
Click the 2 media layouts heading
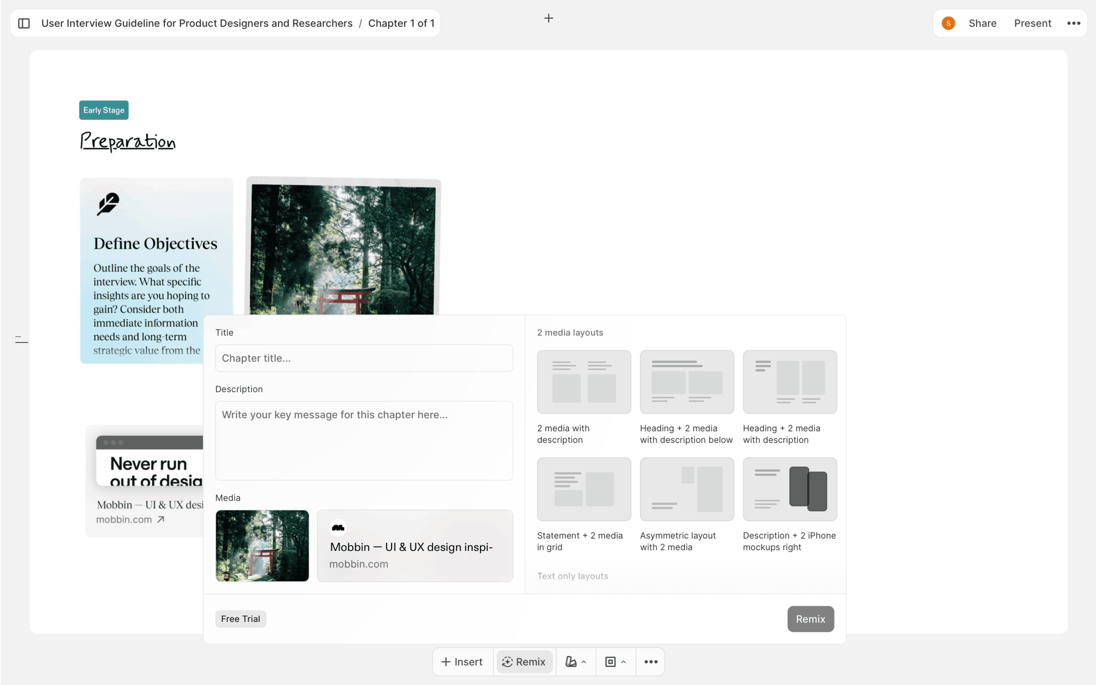(570, 332)
